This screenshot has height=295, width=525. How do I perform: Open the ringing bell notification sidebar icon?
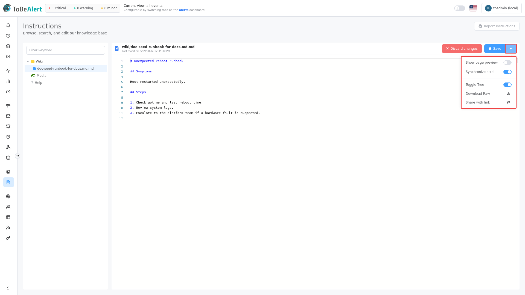8,126
